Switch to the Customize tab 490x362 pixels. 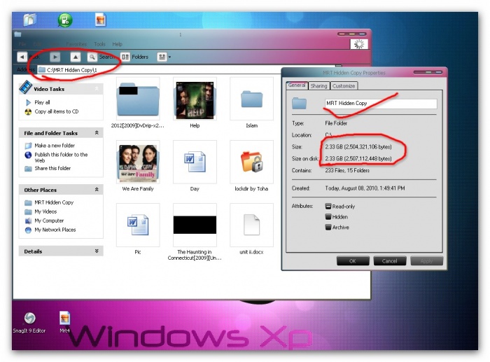(x=344, y=86)
